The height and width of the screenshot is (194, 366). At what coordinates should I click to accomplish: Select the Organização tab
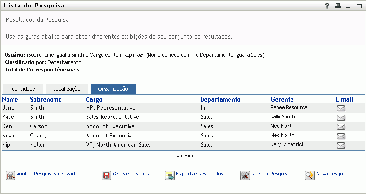[113, 89]
